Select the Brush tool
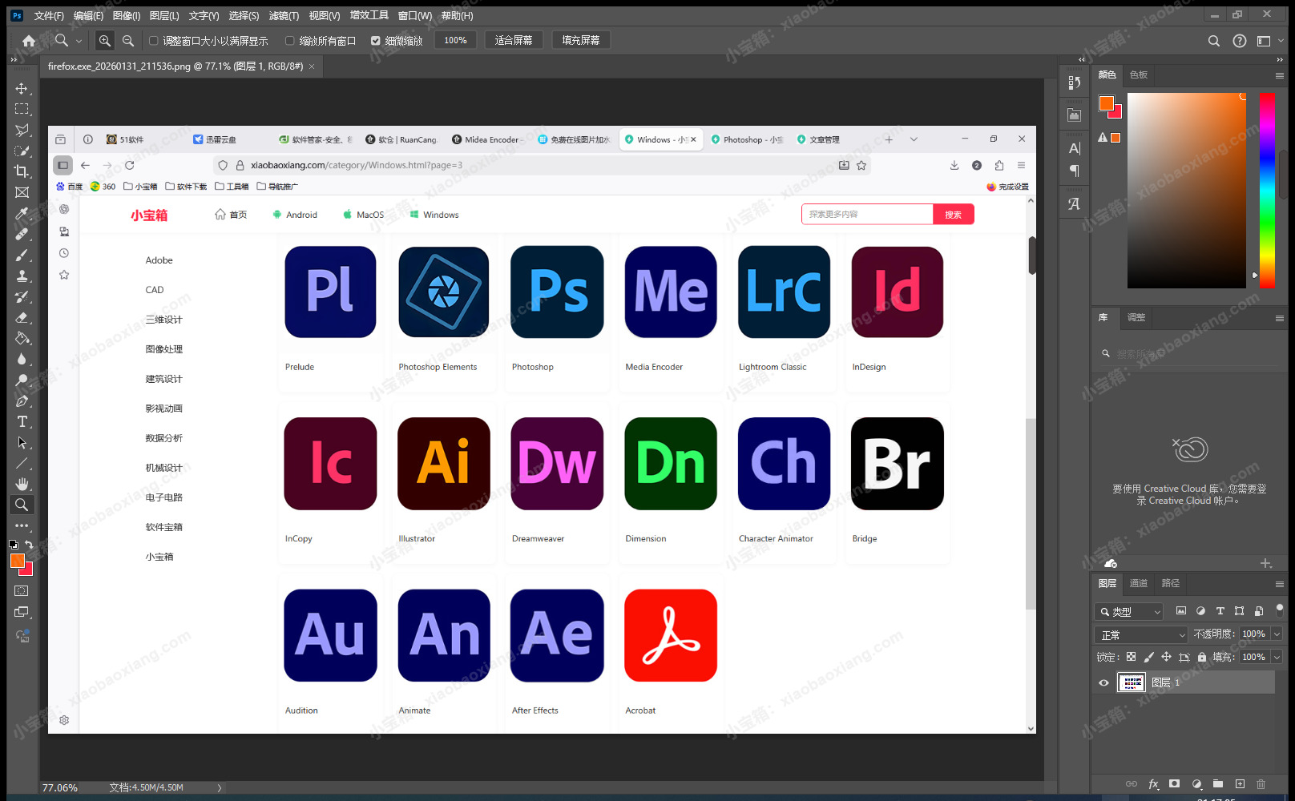This screenshot has height=801, width=1295. [22, 255]
